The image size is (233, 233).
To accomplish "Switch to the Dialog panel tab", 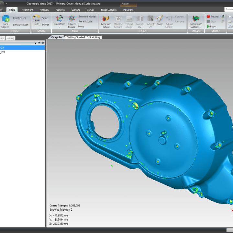I will (10, 38).
